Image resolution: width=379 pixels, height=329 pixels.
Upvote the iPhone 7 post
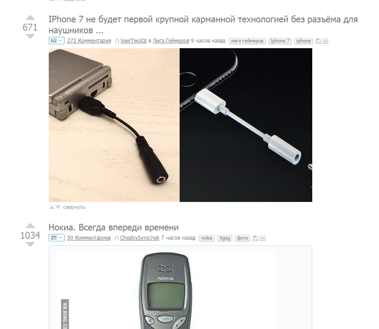30,18
